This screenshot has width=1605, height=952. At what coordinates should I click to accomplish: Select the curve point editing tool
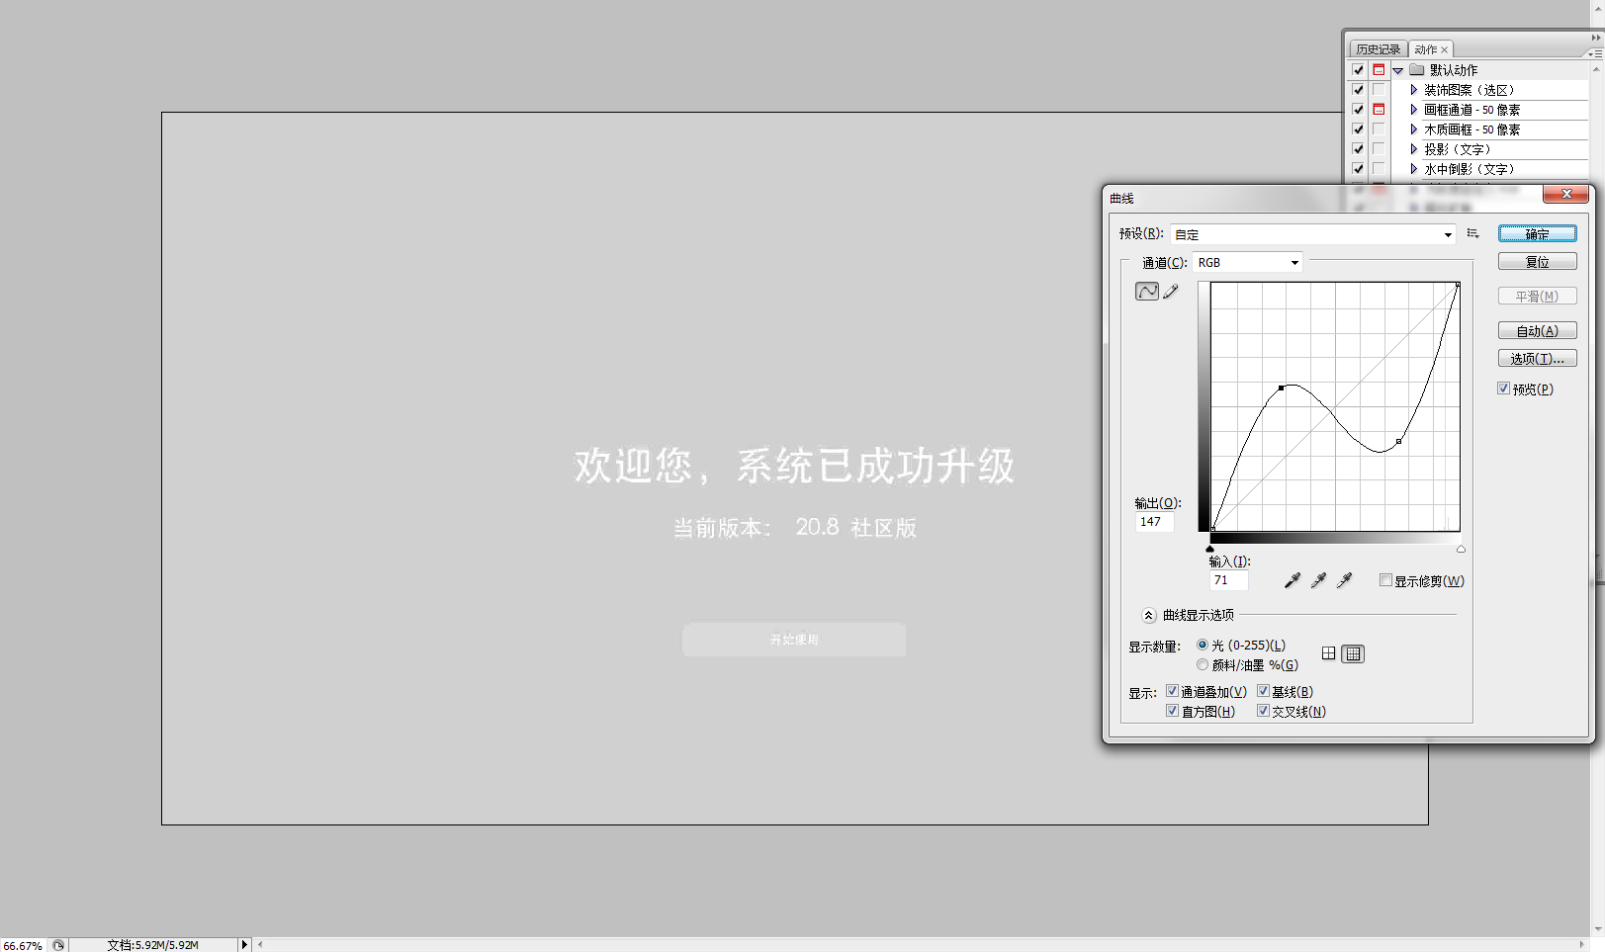tap(1147, 292)
